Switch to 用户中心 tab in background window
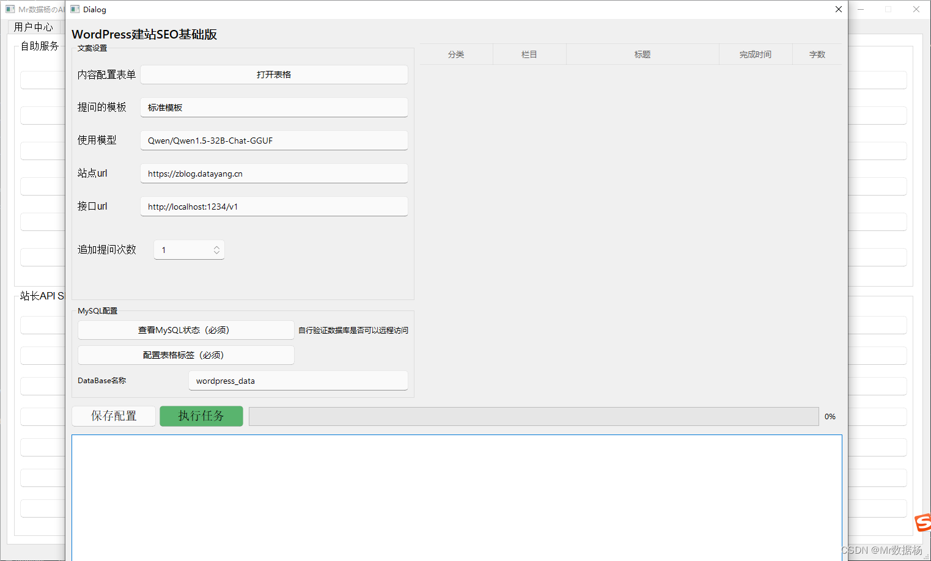931x561 pixels. 34,27
